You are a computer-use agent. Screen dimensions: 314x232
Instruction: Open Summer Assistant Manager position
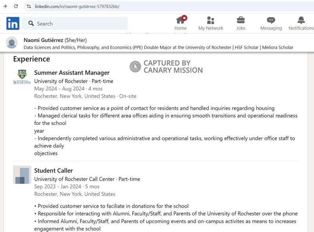(x=72, y=72)
